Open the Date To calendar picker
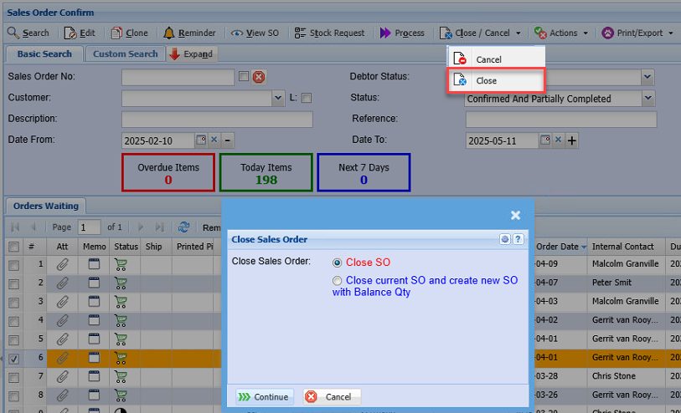The image size is (681, 413). [x=545, y=140]
